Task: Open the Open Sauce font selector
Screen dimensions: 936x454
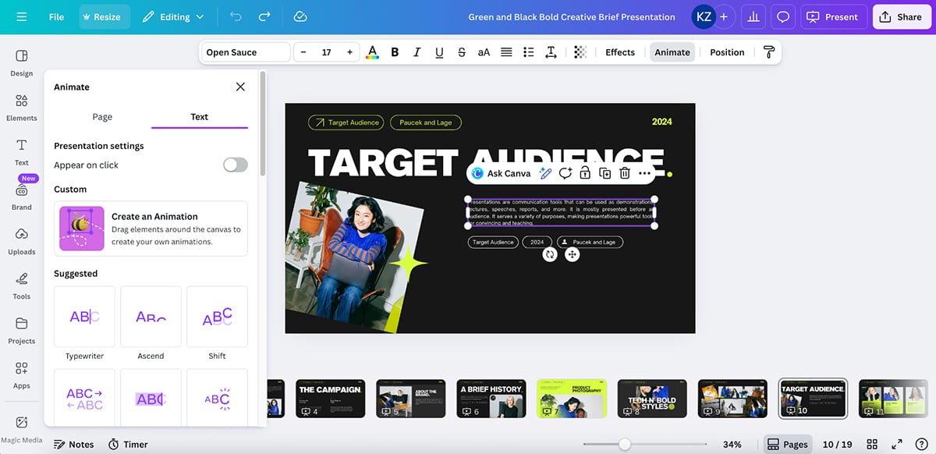Action: tap(244, 52)
